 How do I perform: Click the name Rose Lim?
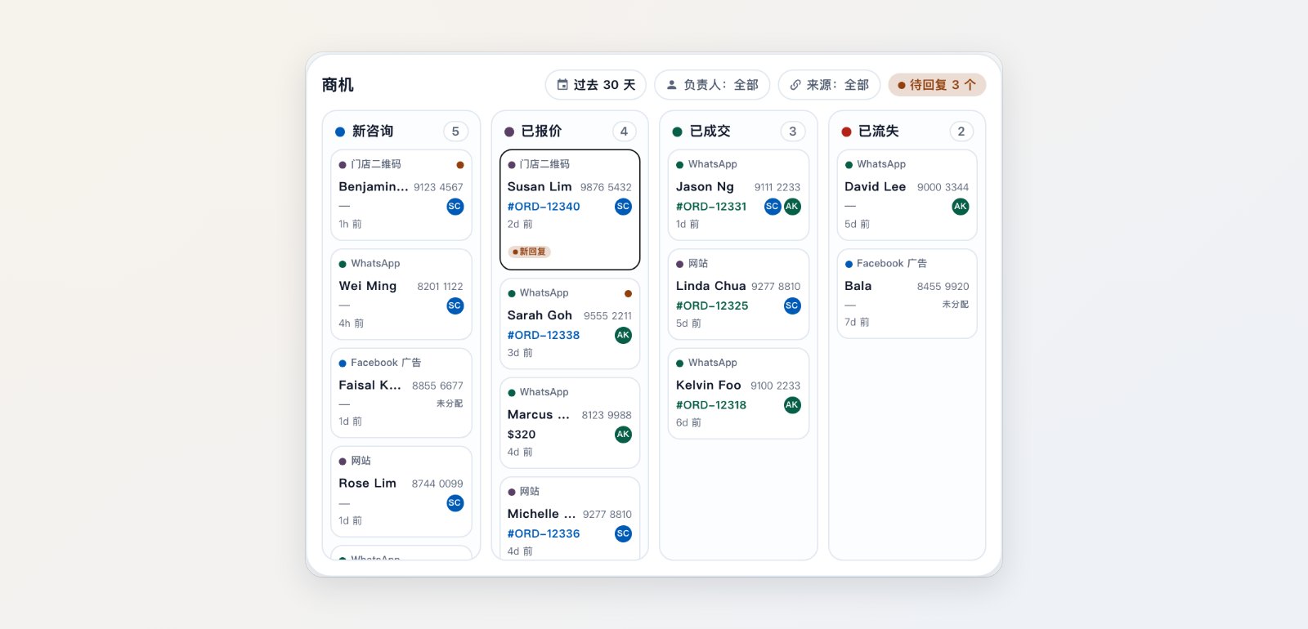[368, 484]
